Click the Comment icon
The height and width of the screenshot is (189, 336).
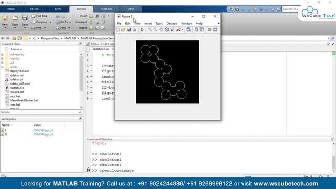click(x=91, y=22)
